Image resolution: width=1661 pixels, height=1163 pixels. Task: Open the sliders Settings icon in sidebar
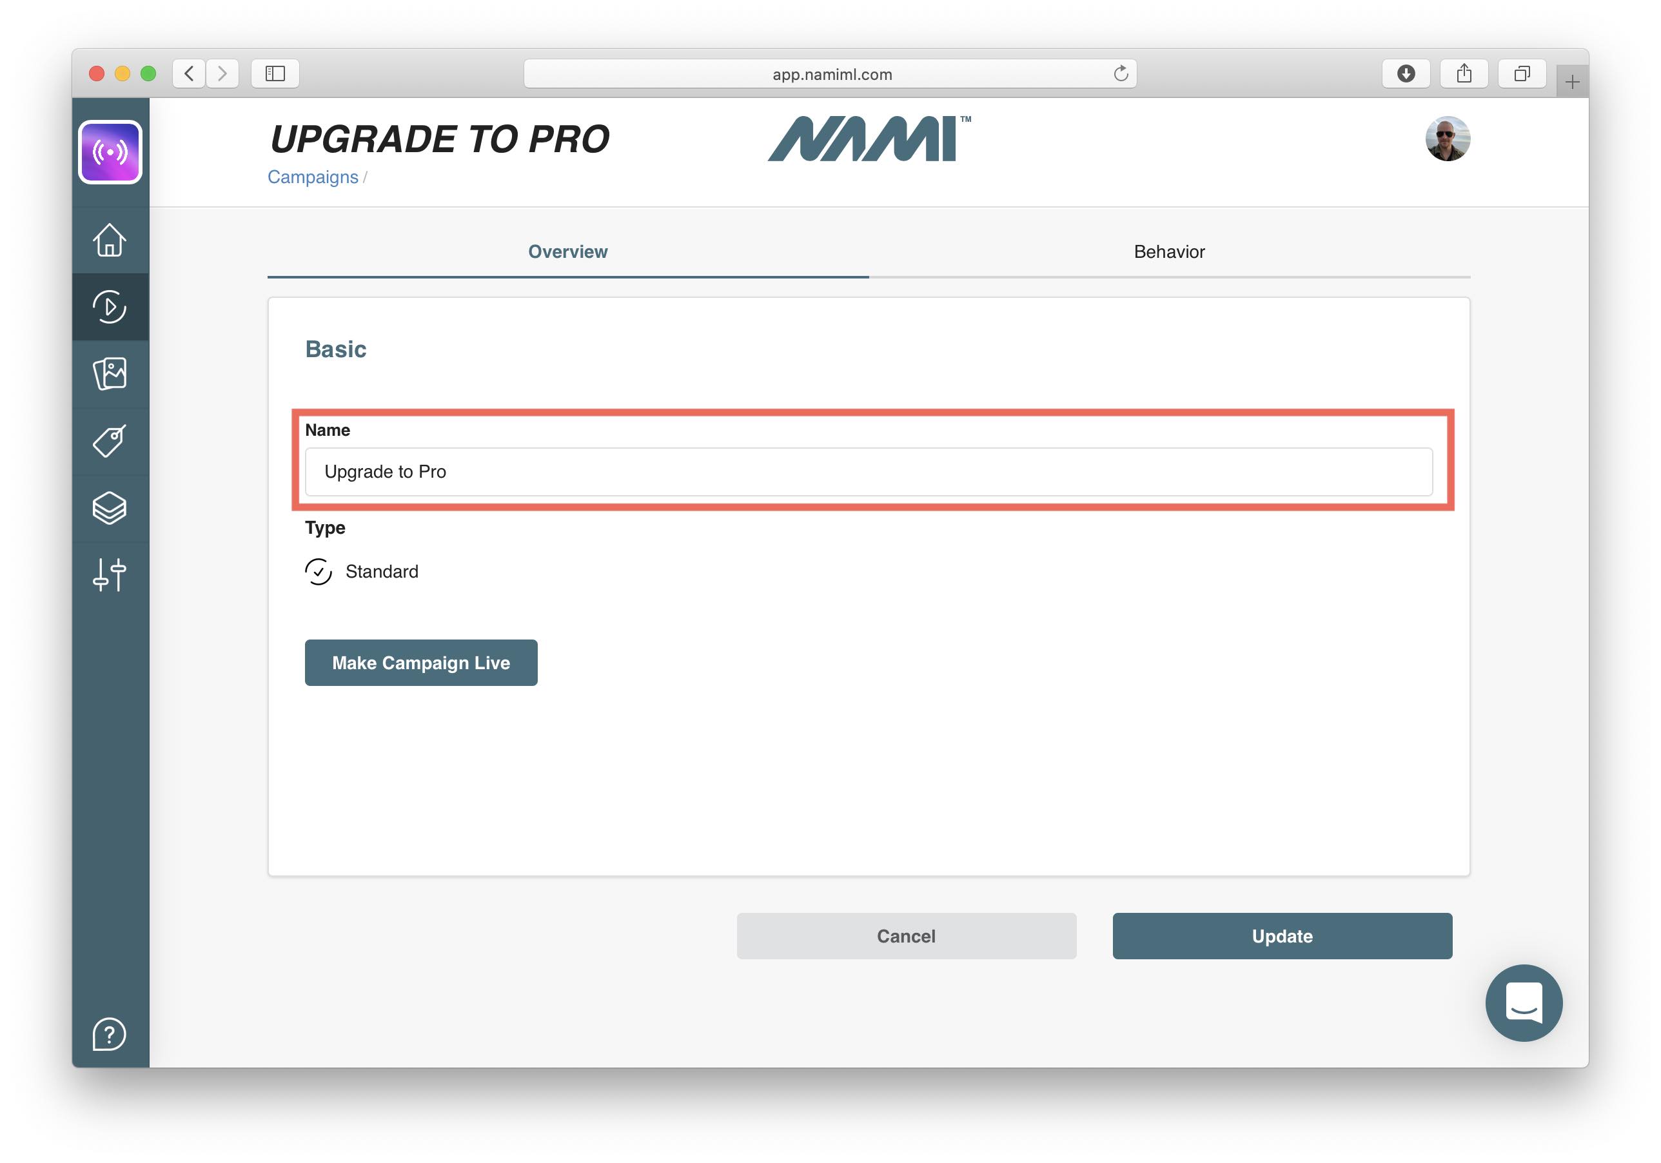tap(110, 575)
